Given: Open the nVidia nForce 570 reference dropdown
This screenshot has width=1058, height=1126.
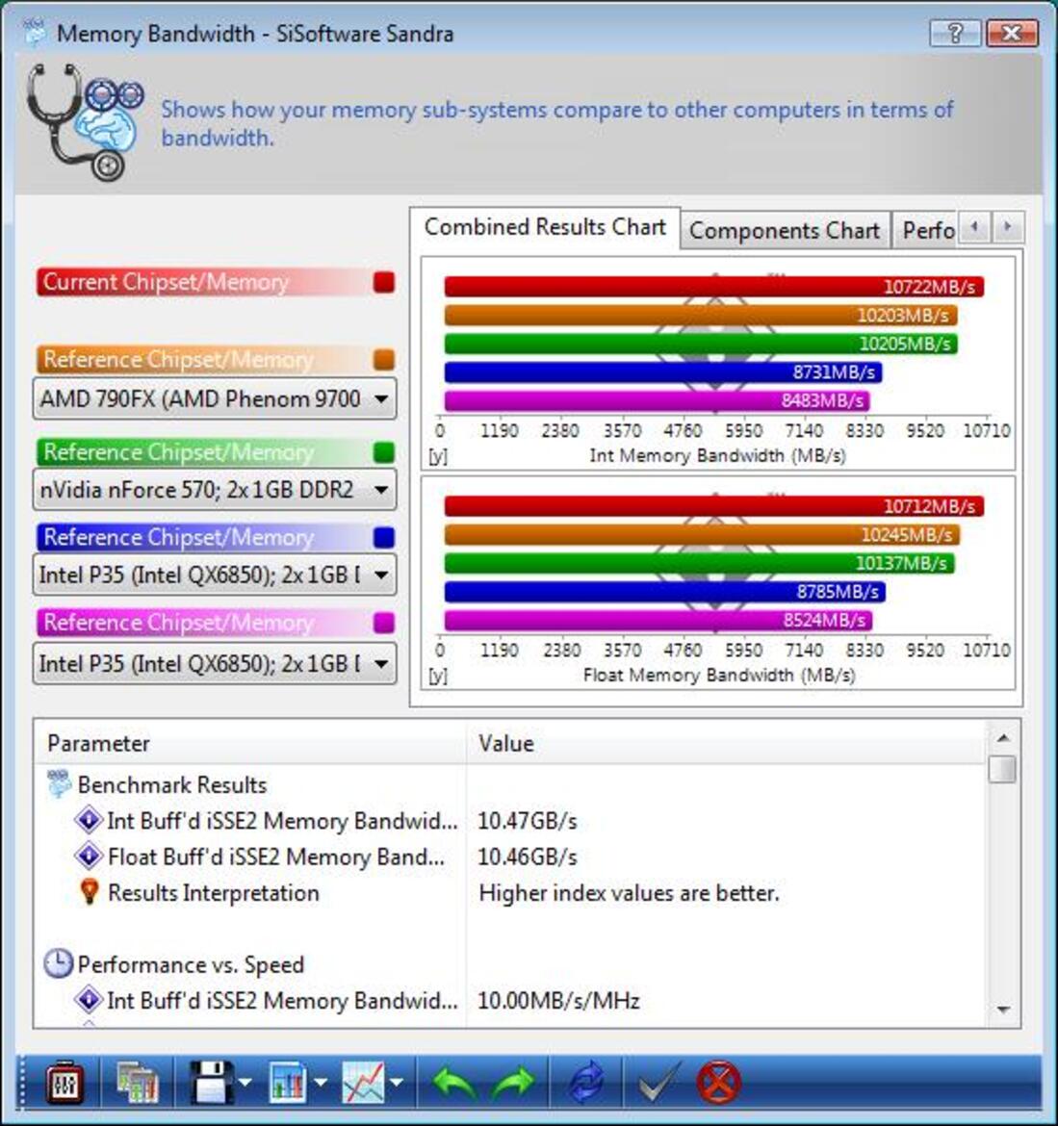Looking at the screenshot, I should pyautogui.click(x=214, y=490).
